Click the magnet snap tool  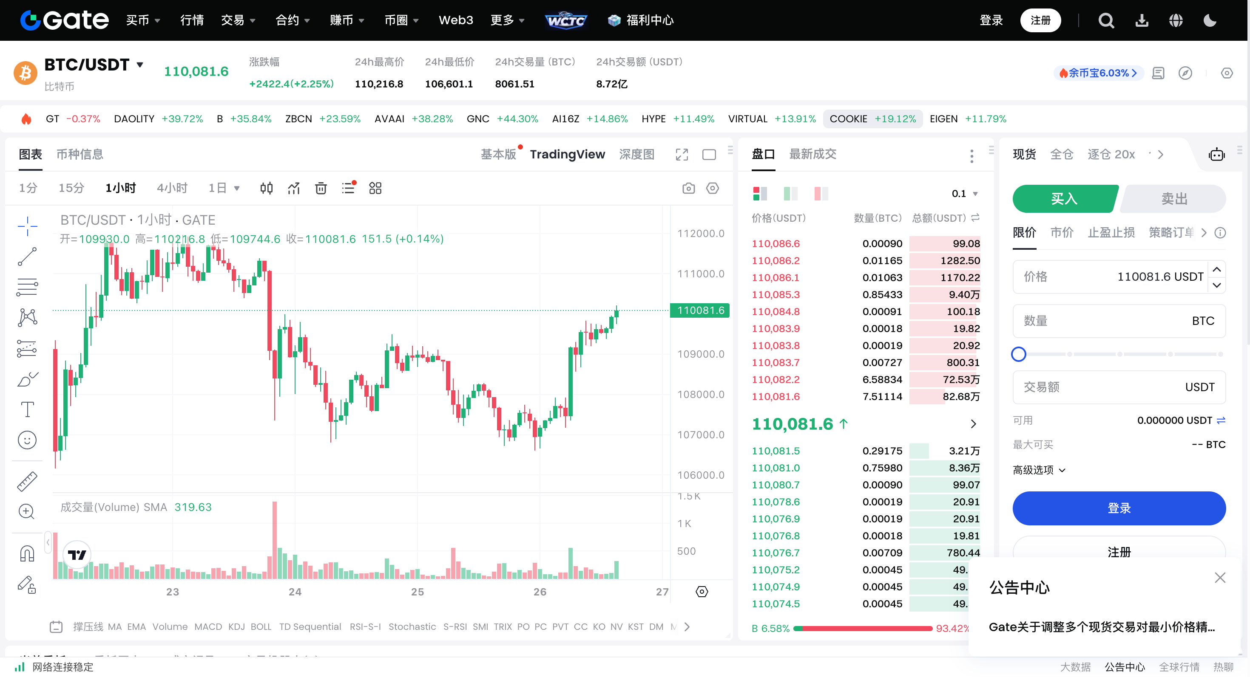tap(27, 553)
